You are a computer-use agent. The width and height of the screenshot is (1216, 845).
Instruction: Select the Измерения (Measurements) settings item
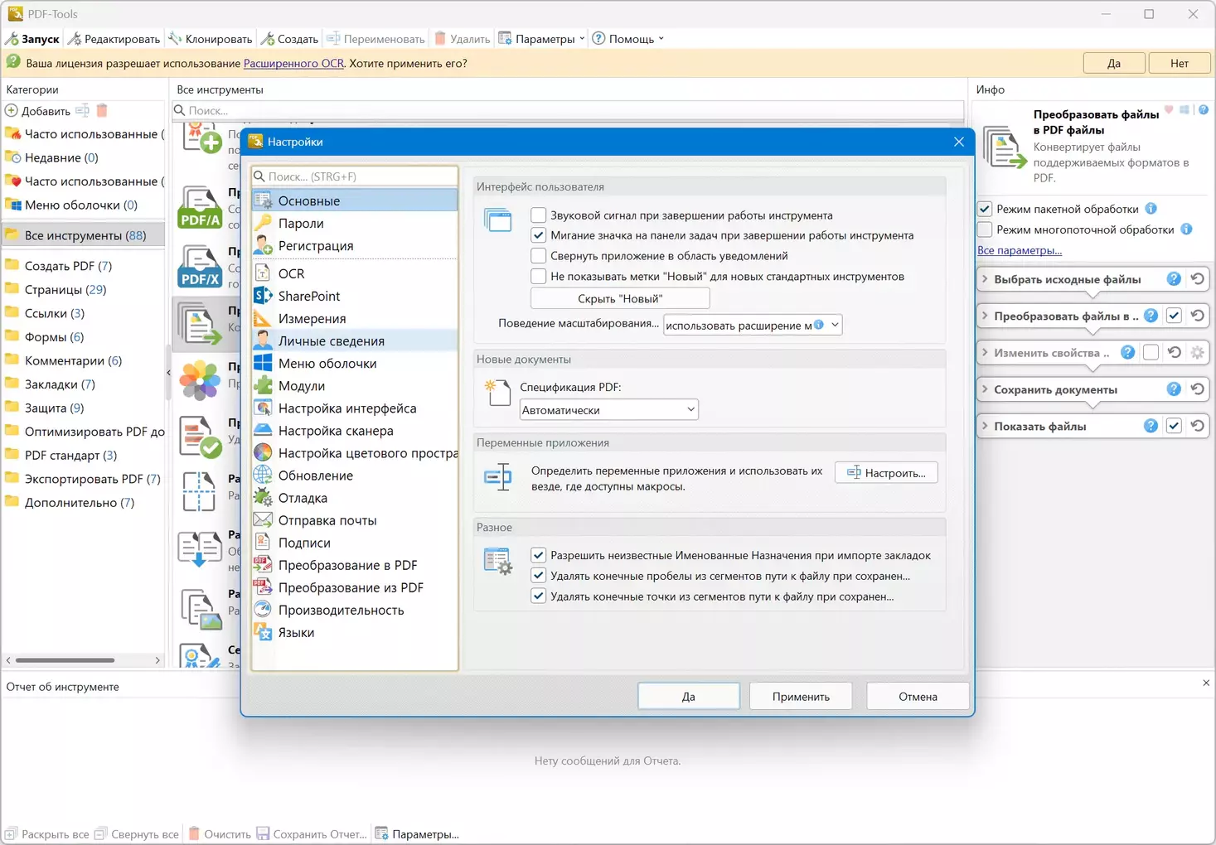(x=312, y=318)
